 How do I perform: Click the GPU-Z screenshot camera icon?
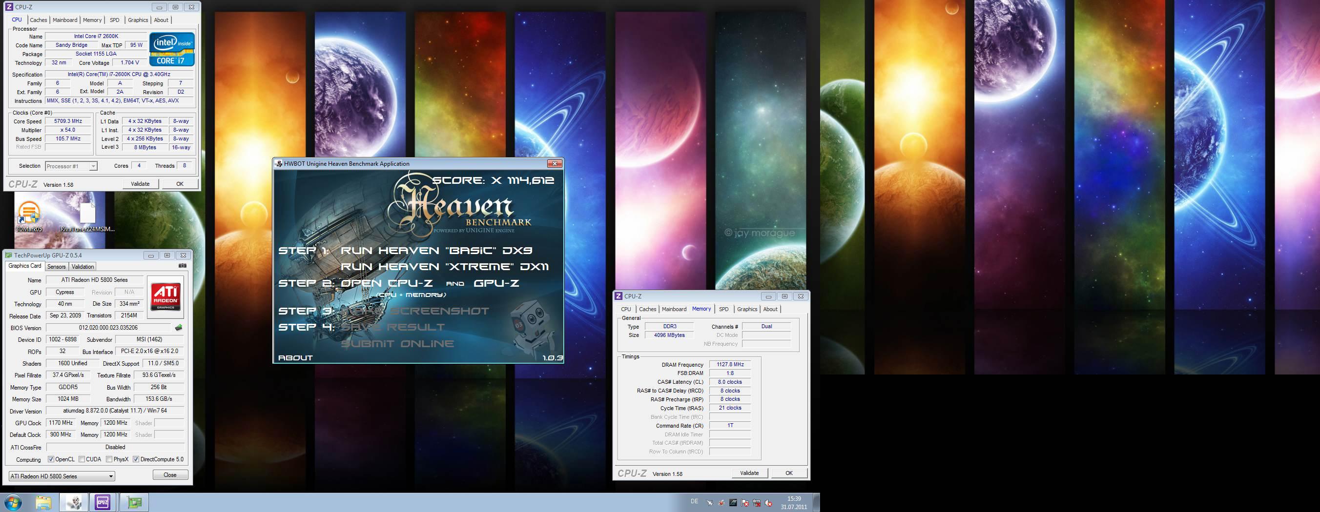183,266
